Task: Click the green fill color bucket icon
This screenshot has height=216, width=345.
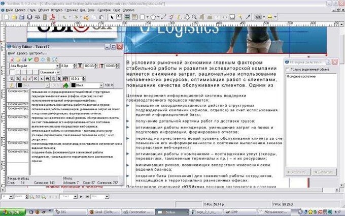Action: pos(65,85)
